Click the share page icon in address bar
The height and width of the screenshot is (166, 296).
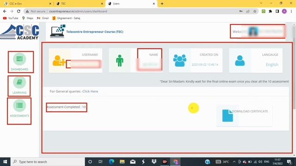point(248,11)
